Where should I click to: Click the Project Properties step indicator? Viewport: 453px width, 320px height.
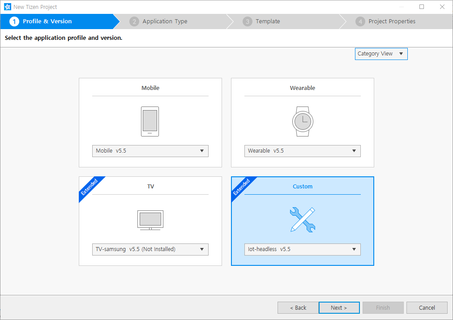392,21
